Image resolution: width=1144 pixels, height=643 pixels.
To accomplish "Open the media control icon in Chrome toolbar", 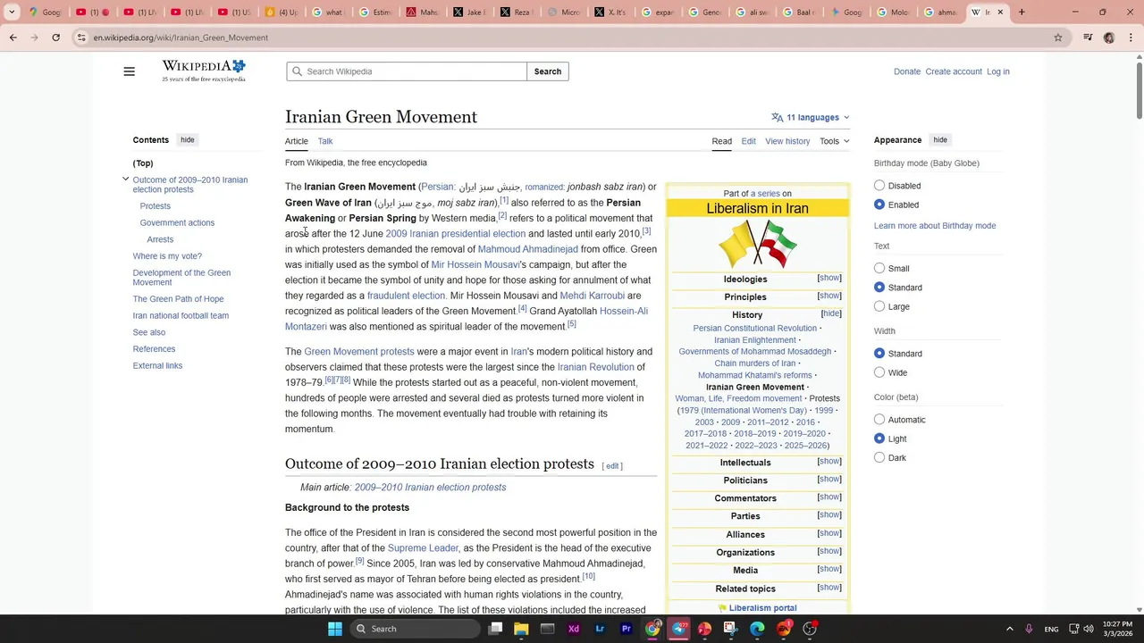I will click(x=1088, y=38).
